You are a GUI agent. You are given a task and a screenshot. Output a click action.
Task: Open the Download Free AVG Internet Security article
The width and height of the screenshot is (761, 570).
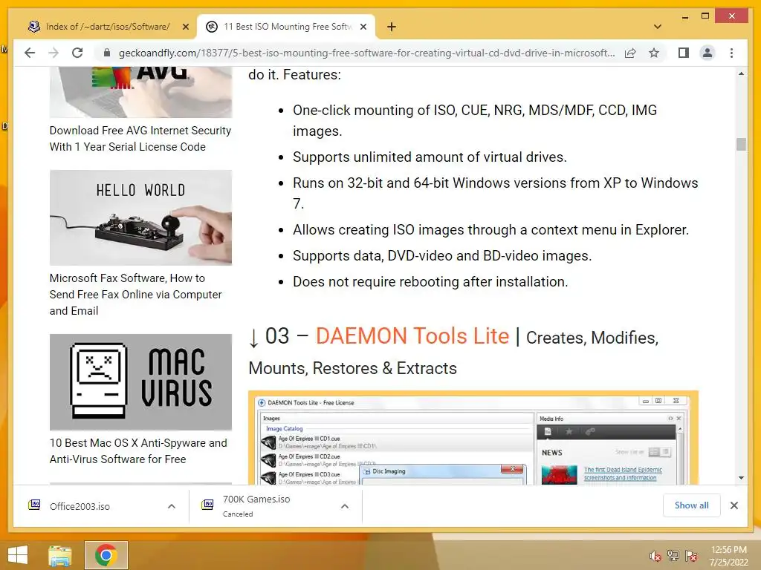(x=140, y=139)
